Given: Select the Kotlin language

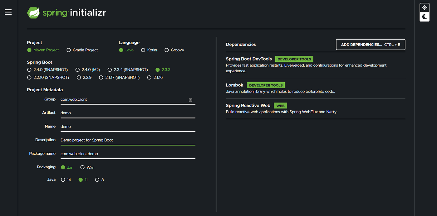Looking at the screenshot, I should click(x=143, y=50).
